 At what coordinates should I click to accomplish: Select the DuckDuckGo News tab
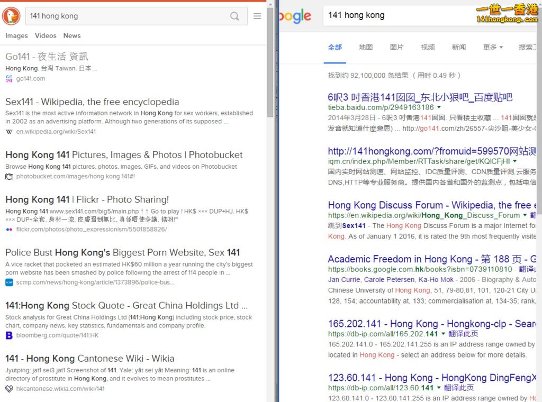pos(72,35)
